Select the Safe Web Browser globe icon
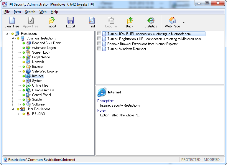Viewport: 227px width, 165px height. [28, 71]
